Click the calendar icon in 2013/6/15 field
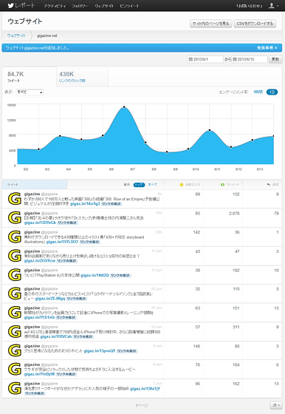Image resolution: width=285 pixels, height=414 pixels. click(x=235, y=59)
